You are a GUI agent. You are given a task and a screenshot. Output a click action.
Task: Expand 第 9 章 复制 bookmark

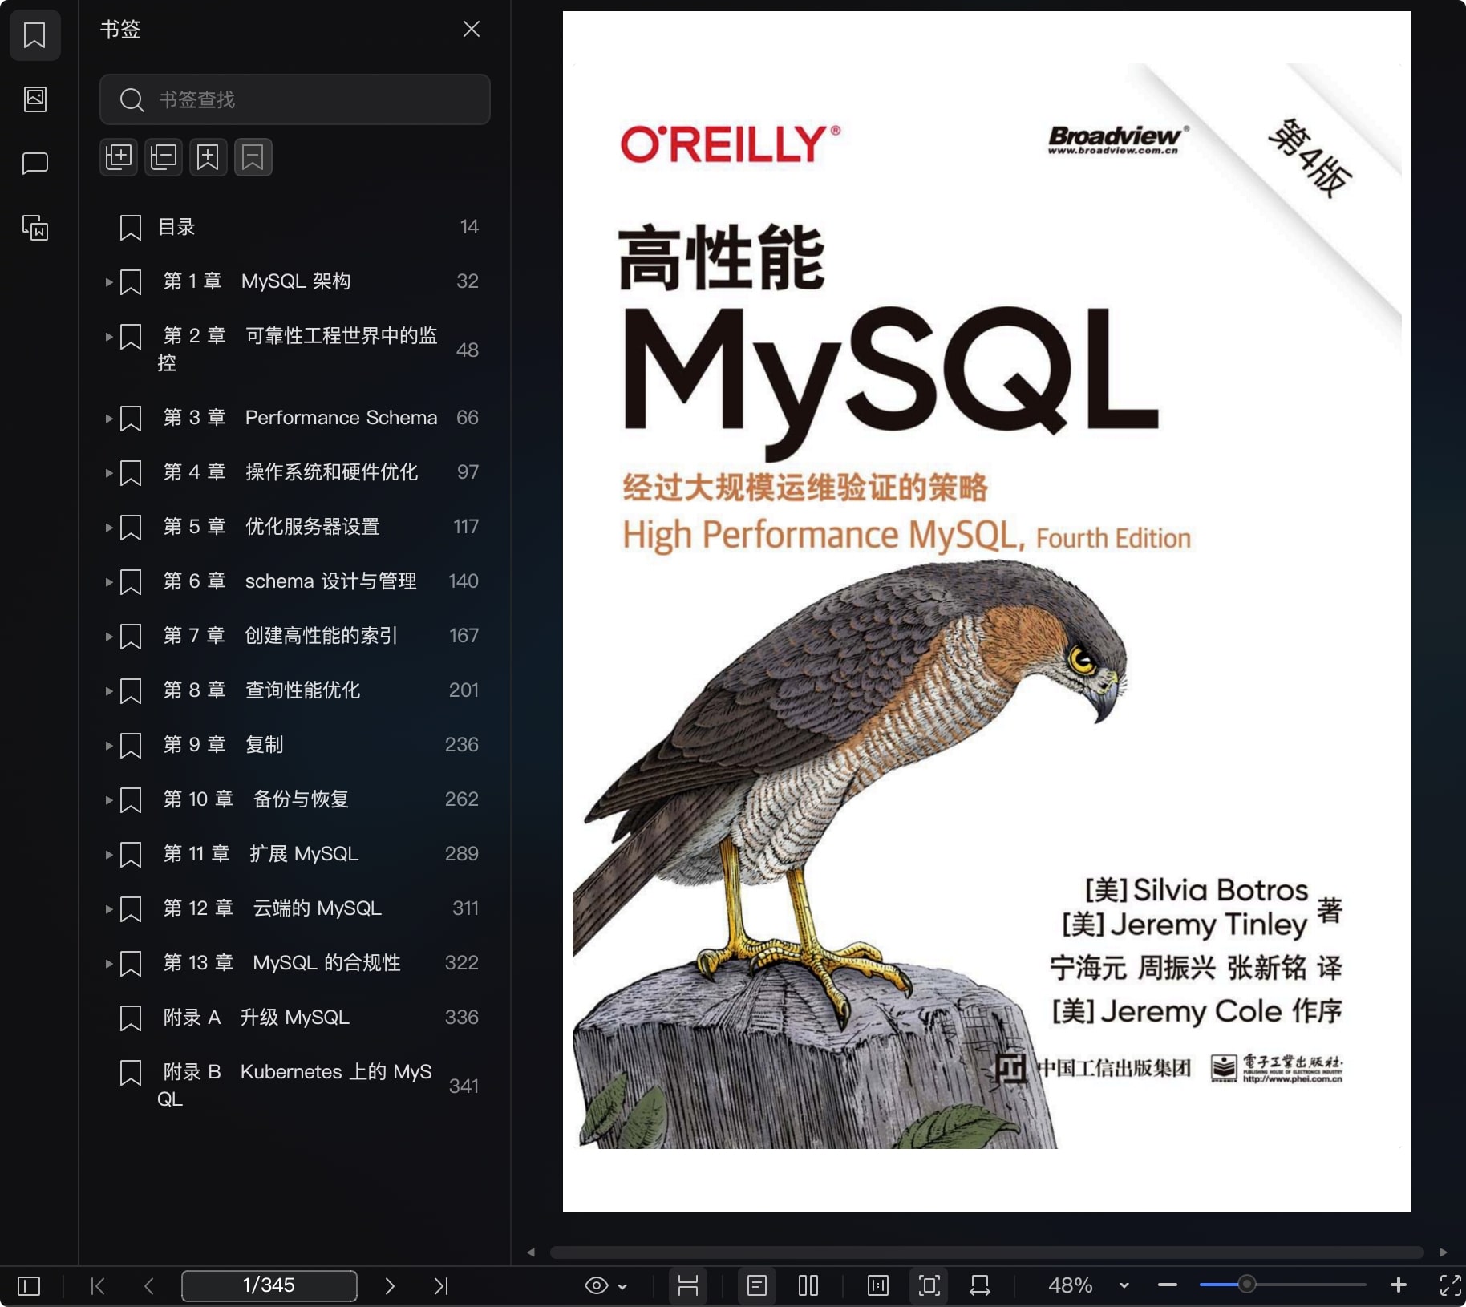coord(108,745)
